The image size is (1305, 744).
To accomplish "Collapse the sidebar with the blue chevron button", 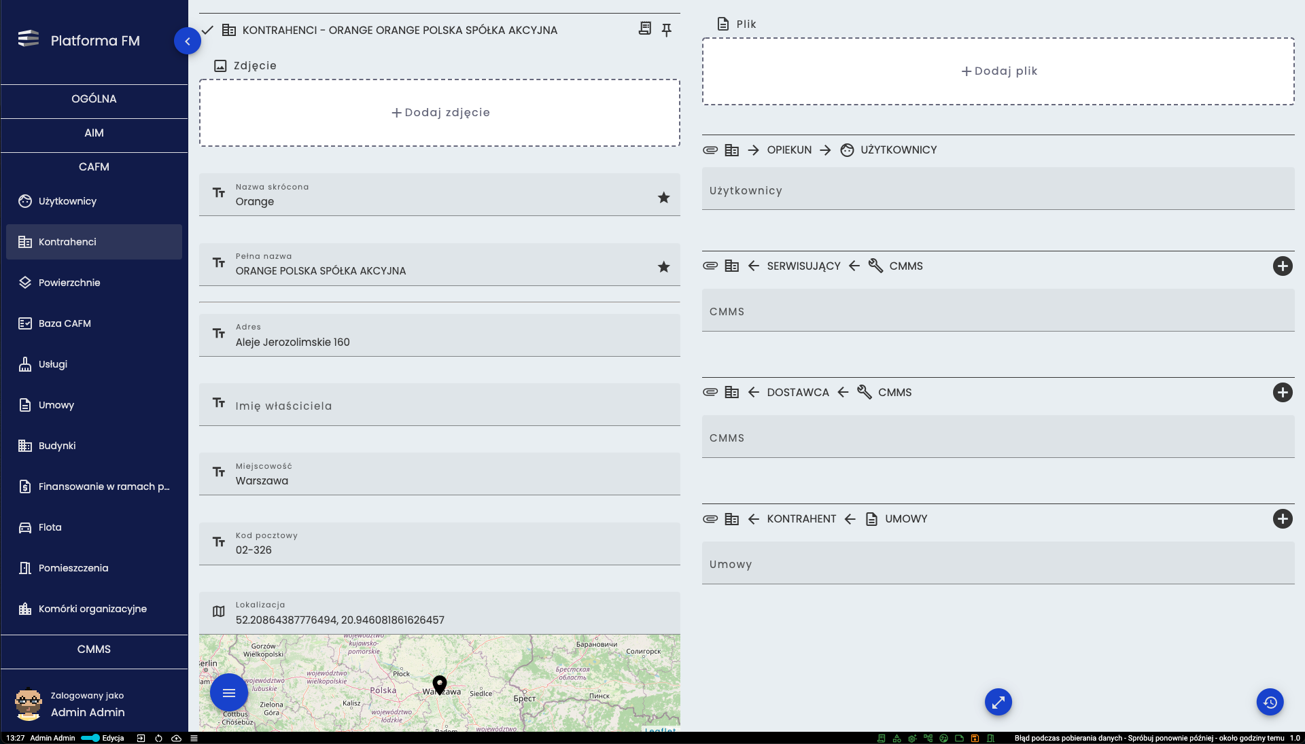I will coord(187,41).
